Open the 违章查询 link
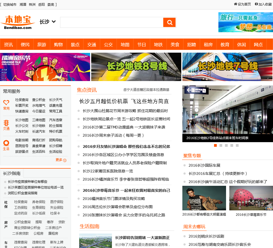Screen dimensions: 273x248 click(x=21, y=242)
